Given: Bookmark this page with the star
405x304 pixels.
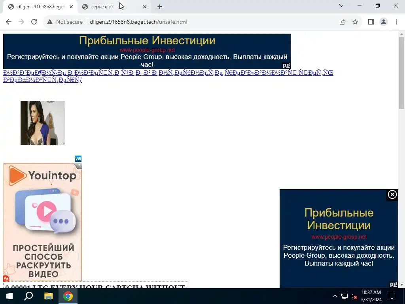Looking at the screenshot, I should point(355,22).
